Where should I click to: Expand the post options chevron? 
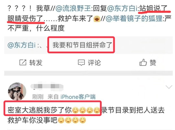[169, 87]
